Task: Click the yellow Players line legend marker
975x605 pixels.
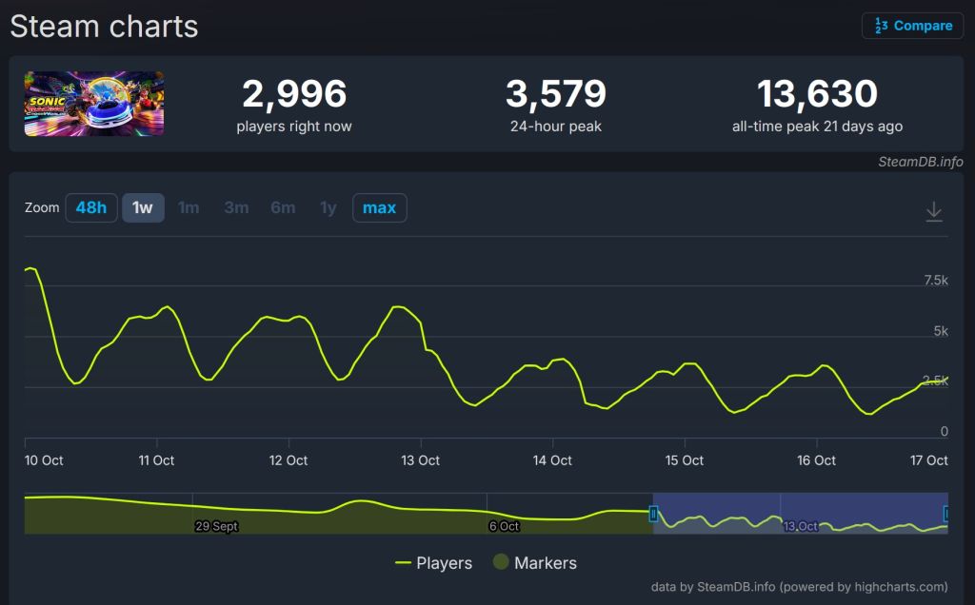Action: pos(403,563)
